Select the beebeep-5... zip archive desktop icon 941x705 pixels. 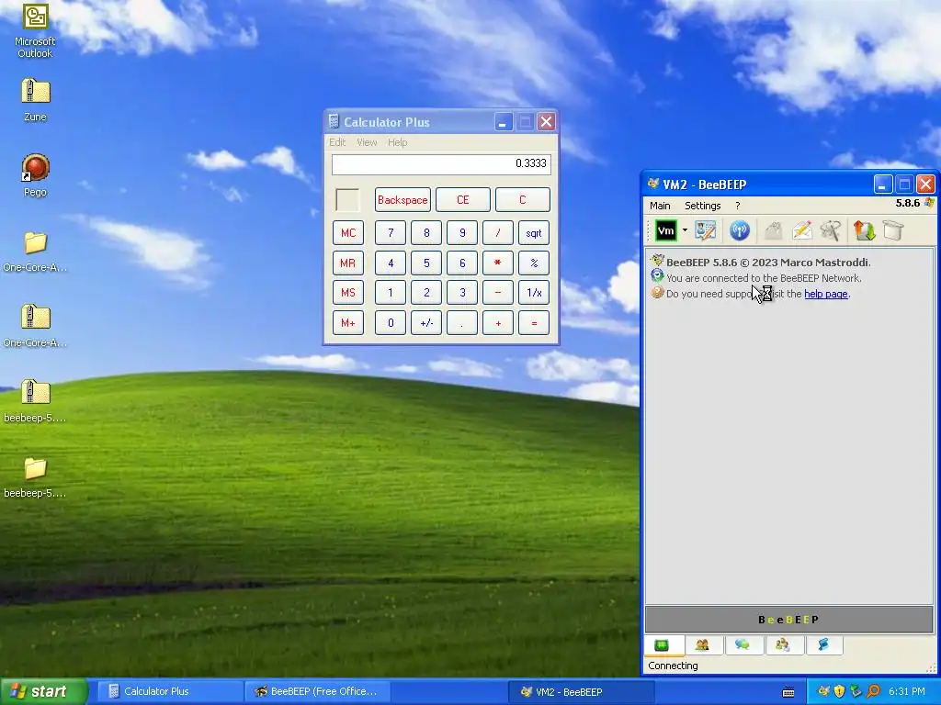(x=35, y=401)
